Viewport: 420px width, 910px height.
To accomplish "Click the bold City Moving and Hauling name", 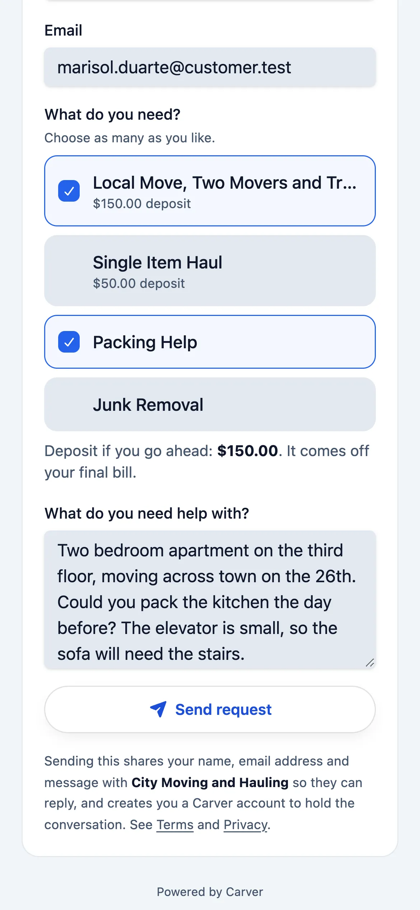I will pos(210,782).
